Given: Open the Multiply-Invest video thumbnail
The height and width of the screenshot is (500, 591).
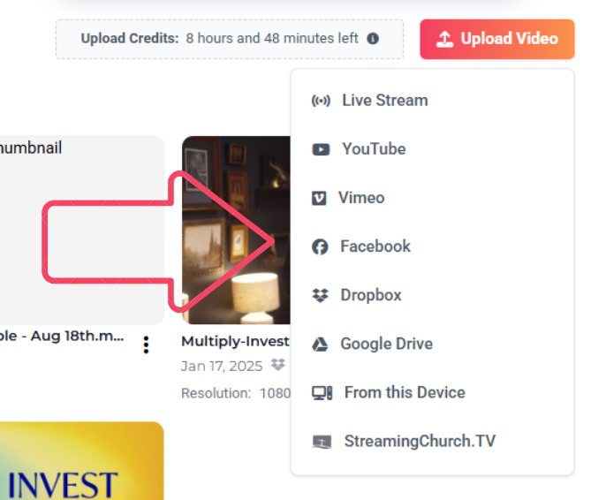Looking at the screenshot, I should 236,230.
